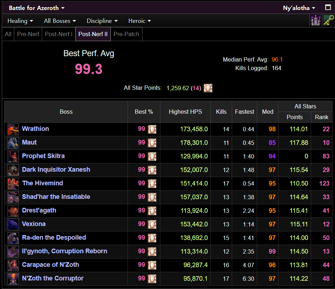Click the Vexiona boss portrait icon
Screen dimensions: 335x289
[x=13, y=224]
